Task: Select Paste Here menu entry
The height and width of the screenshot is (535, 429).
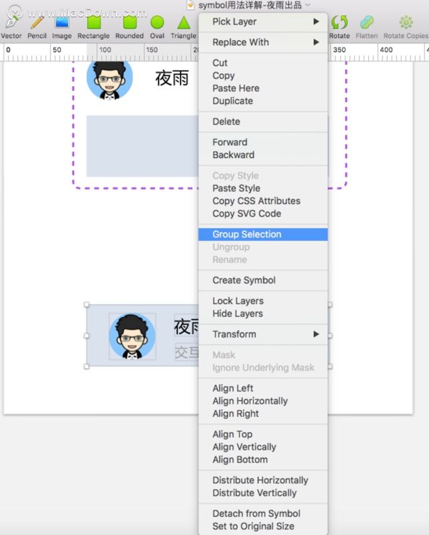Action: click(x=263, y=88)
